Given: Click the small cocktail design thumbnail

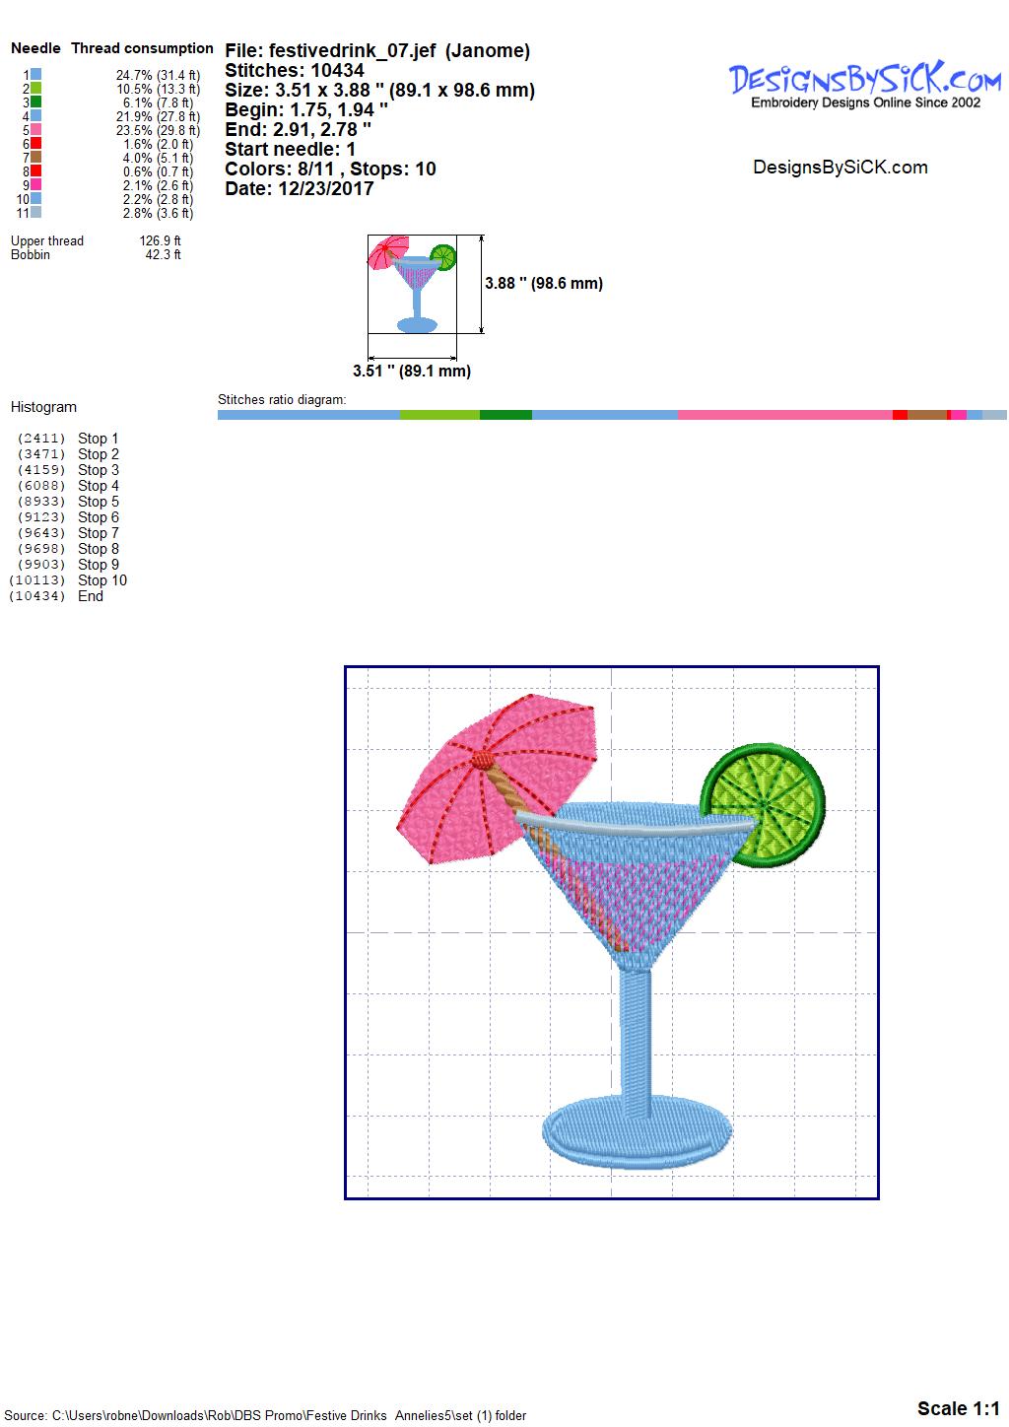Looking at the screenshot, I should click(412, 284).
